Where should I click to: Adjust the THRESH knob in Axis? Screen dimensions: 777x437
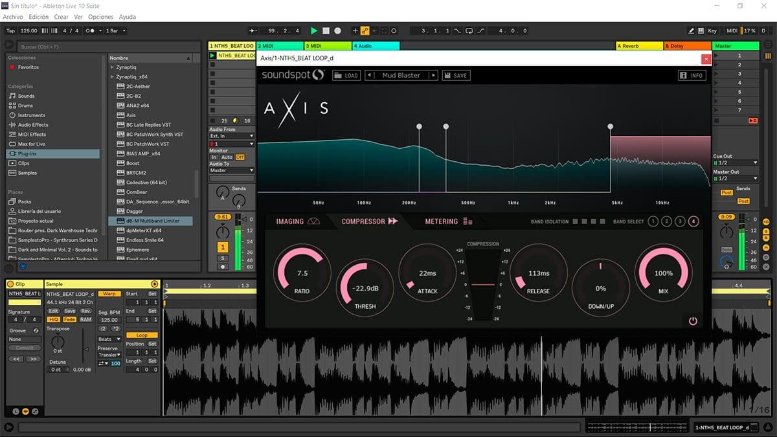[365, 288]
